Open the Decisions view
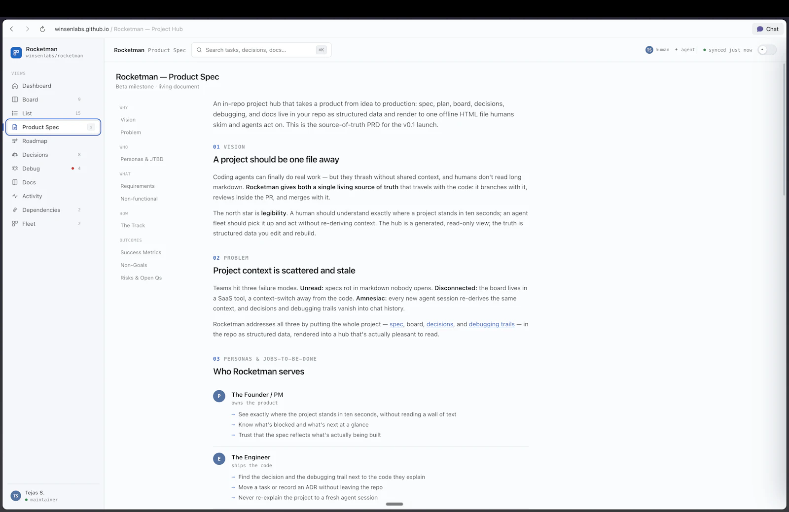789x512 pixels. point(53,155)
